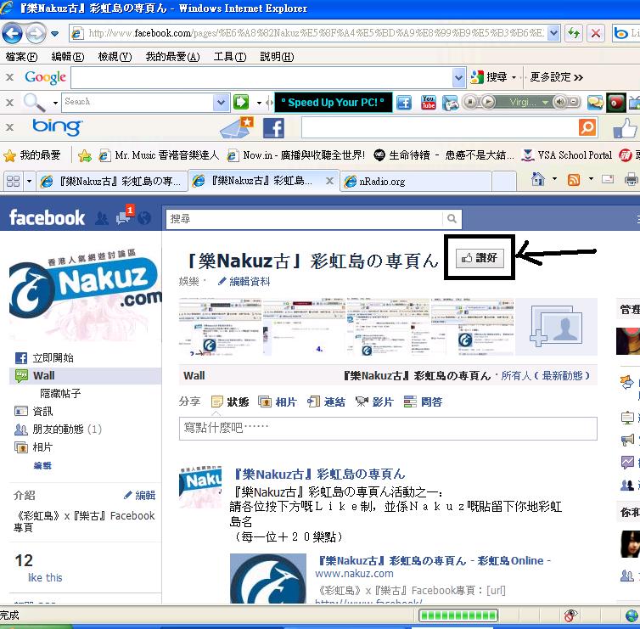Click the 讚好 like button

(x=480, y=258)
